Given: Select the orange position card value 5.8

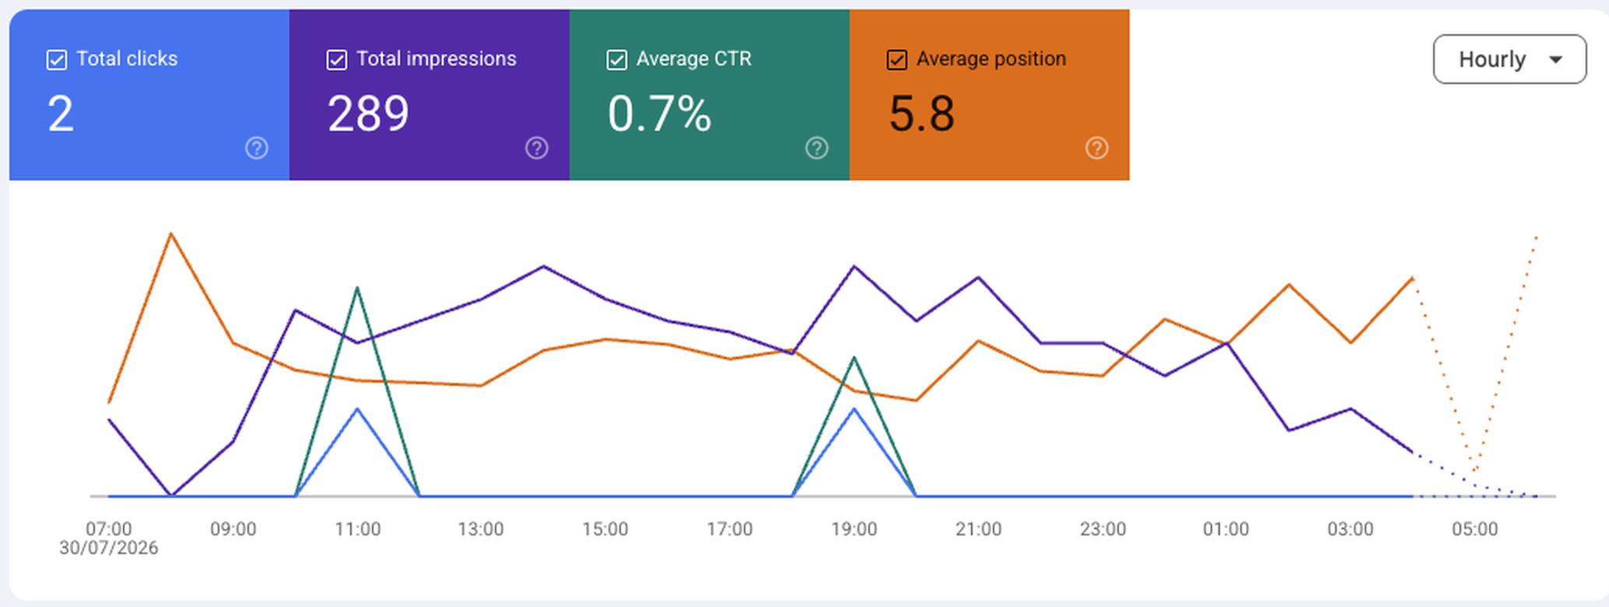Looking at the screenshot, I should (921, 114).
